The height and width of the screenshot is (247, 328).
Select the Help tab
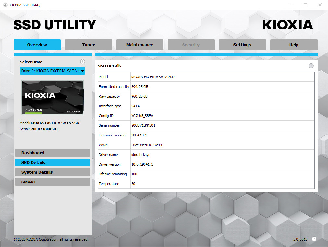coord(294,45)
